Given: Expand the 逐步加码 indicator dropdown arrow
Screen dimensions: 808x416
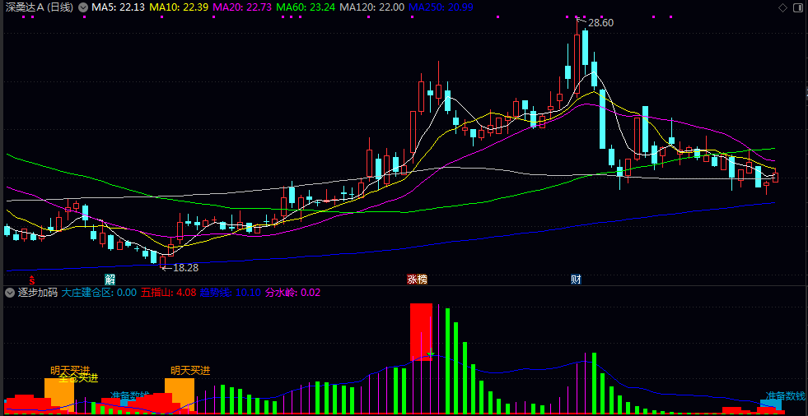Looking at the screenshot, I should click(x=10, y=293).
